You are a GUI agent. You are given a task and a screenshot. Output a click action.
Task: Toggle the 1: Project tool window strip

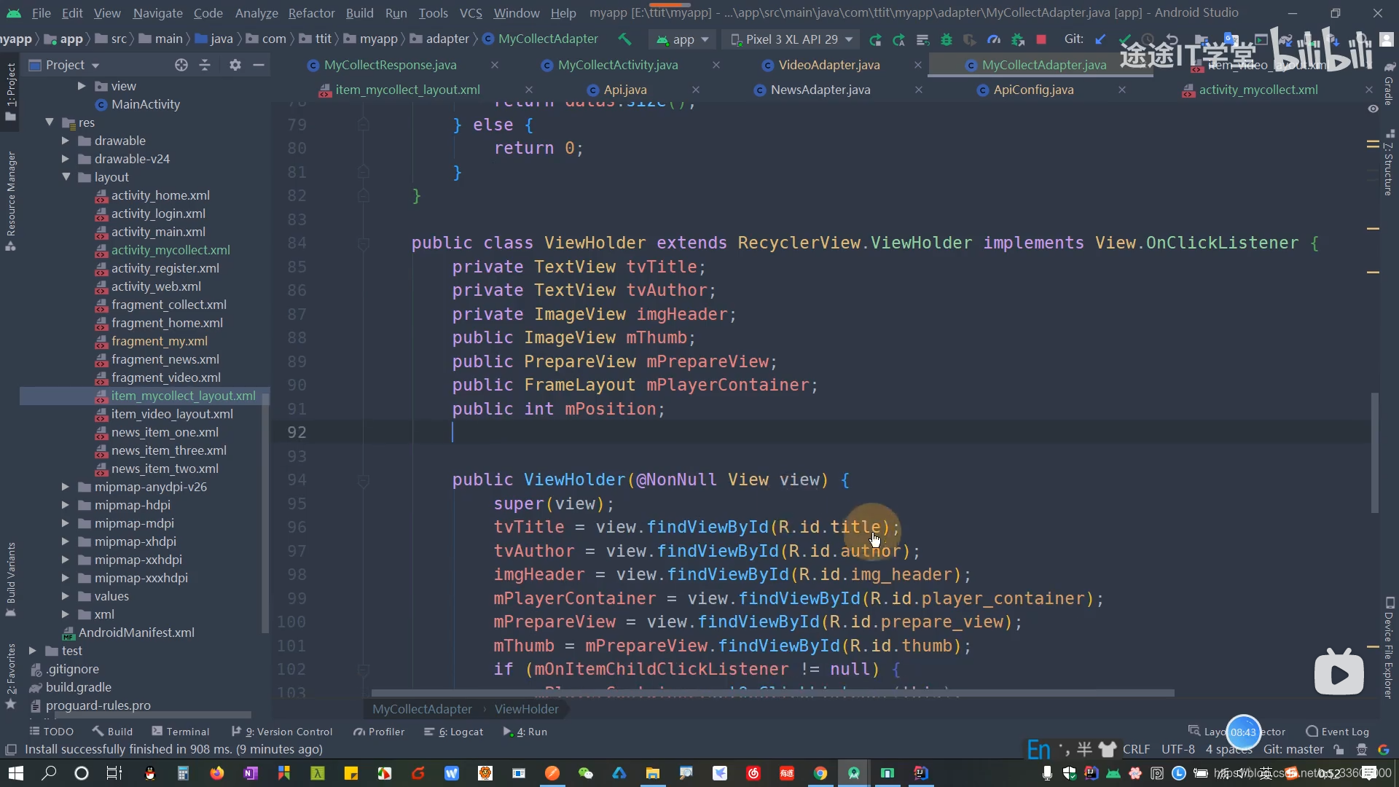coord(10,93)
